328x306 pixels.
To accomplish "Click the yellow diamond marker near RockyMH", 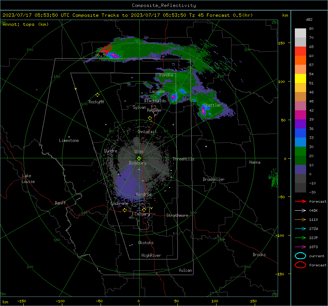I will pos(97,95).
